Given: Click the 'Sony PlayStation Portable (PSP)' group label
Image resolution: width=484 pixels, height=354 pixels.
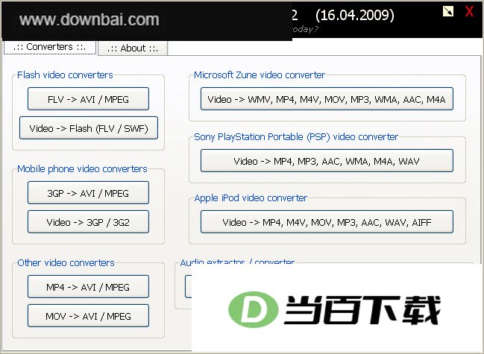Looking at the screenshot, I should pos(296,137).
